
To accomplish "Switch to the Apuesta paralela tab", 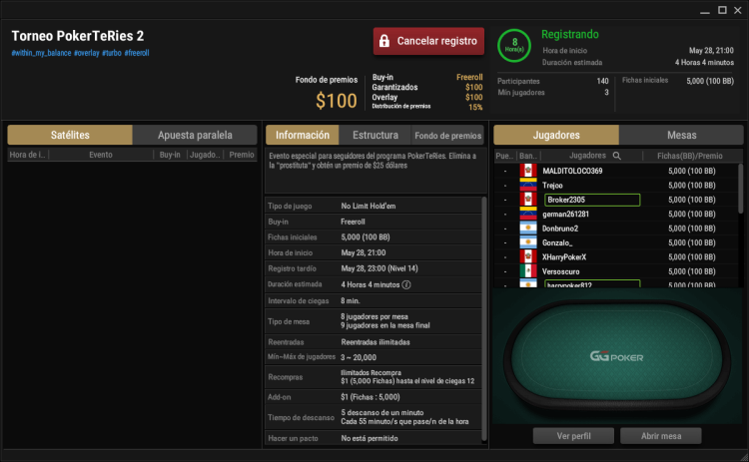I will [195, 135].
